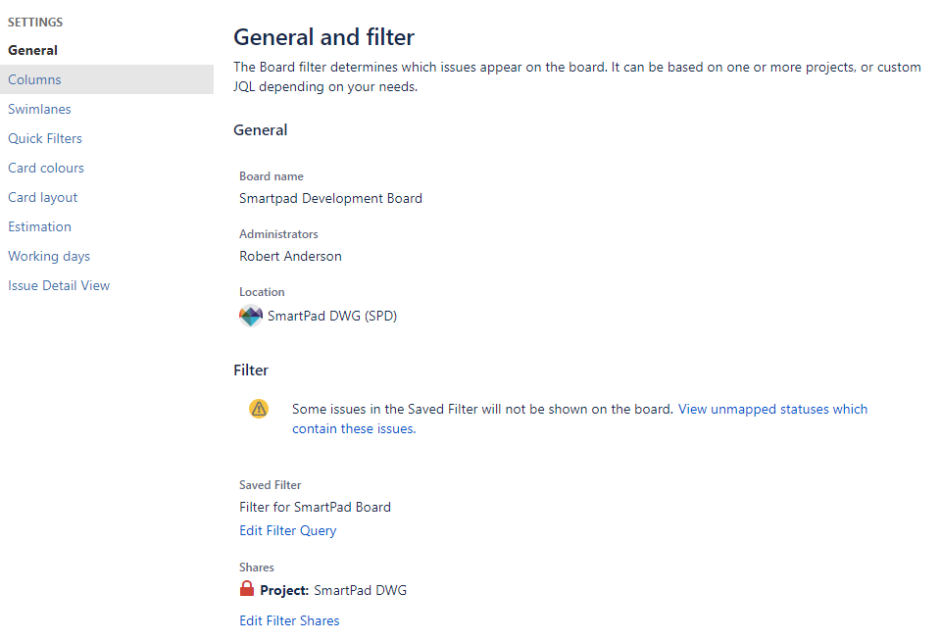The height and width of the screenshot is (642, 941).
Task: Open Card layout settings
Action: click(42, 197)
